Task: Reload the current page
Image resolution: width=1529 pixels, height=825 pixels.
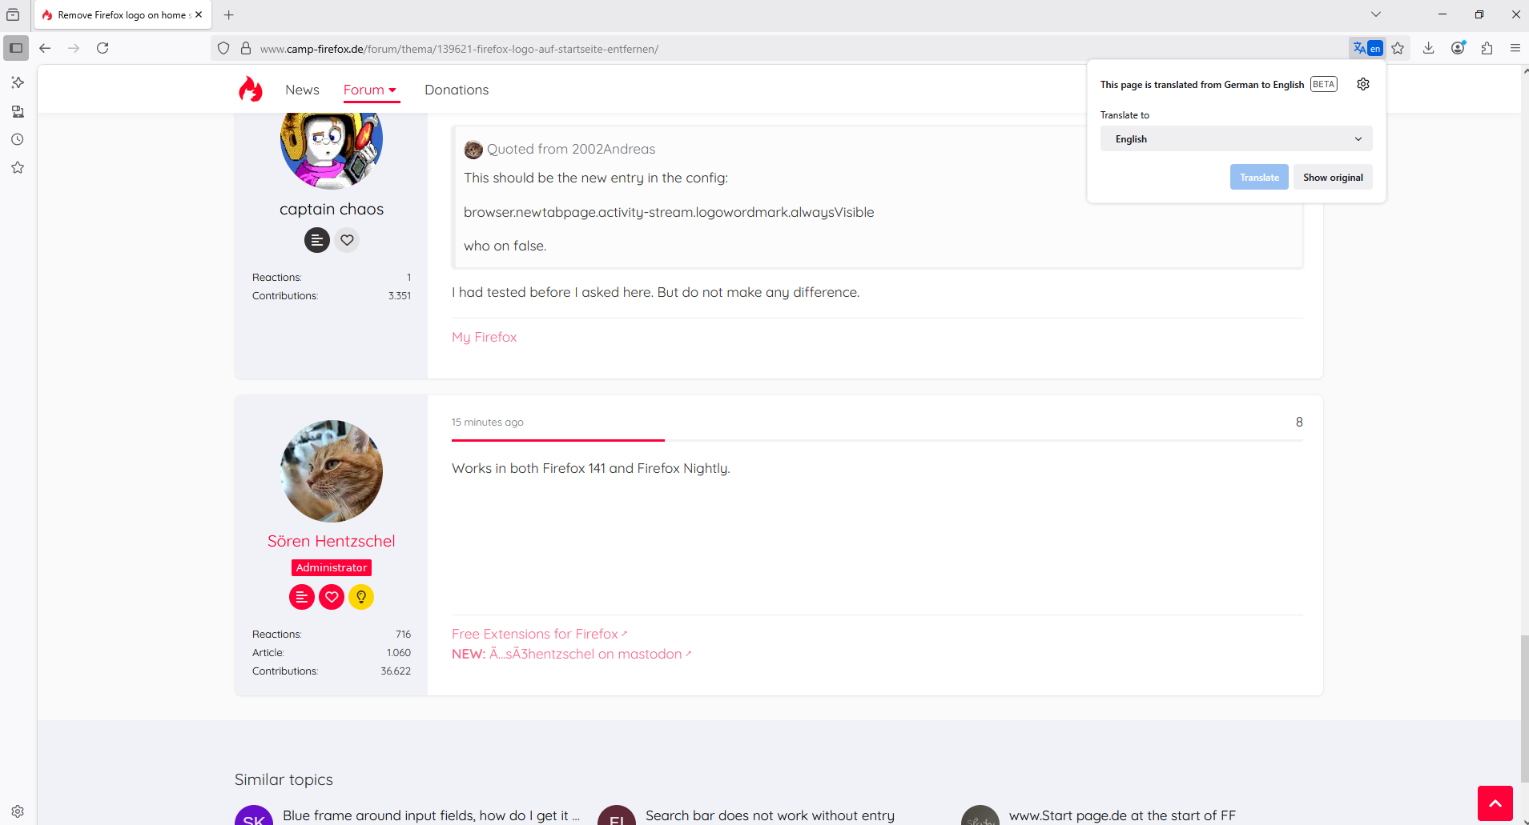Action: [103, 48]
